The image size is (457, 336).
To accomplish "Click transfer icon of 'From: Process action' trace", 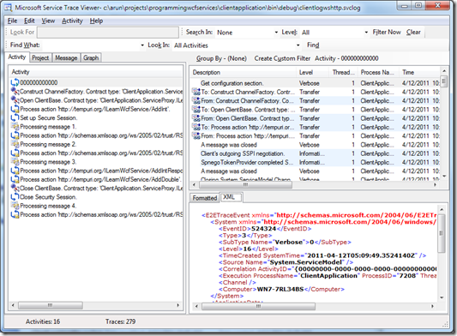I will (x=195, y=135).
